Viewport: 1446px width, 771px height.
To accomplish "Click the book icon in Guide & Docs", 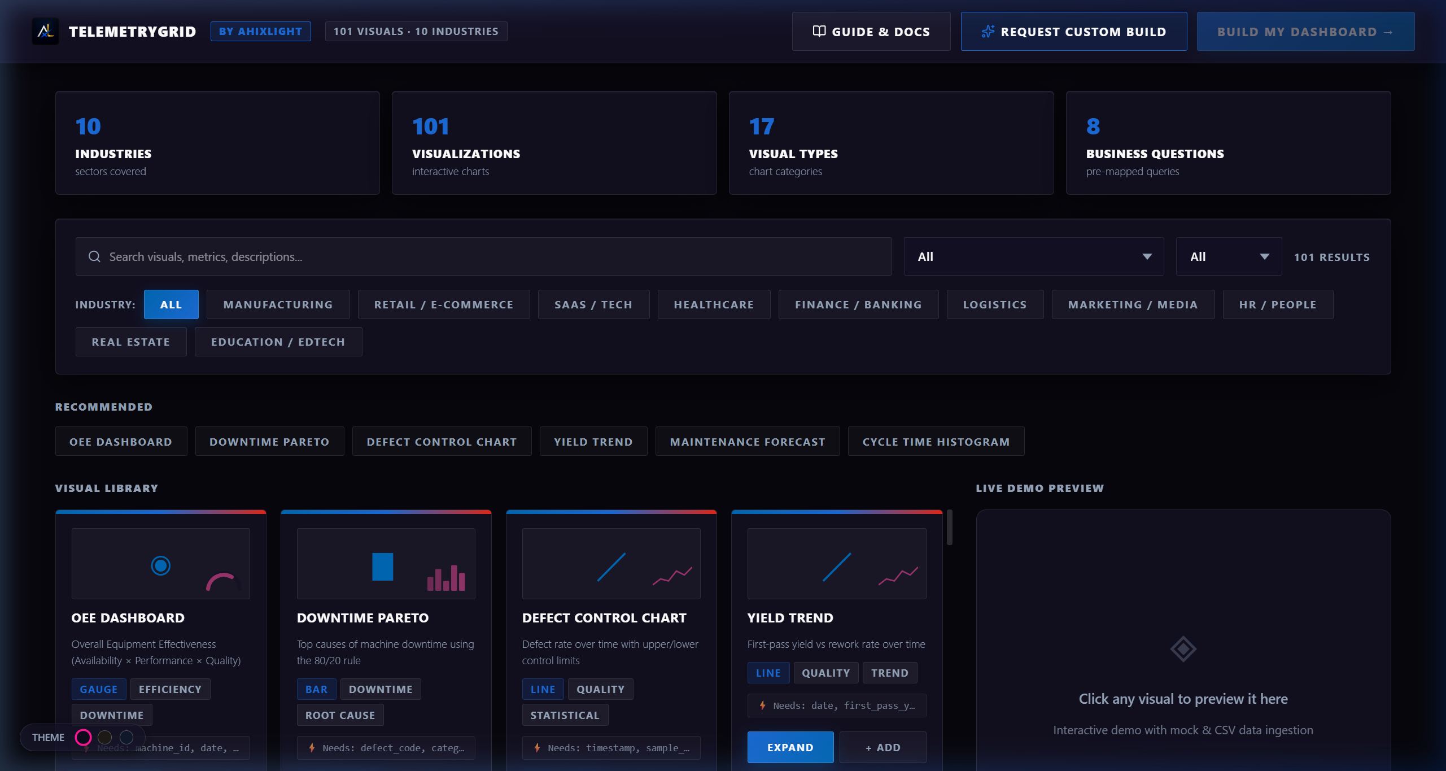I will click(x=819, y=32).
